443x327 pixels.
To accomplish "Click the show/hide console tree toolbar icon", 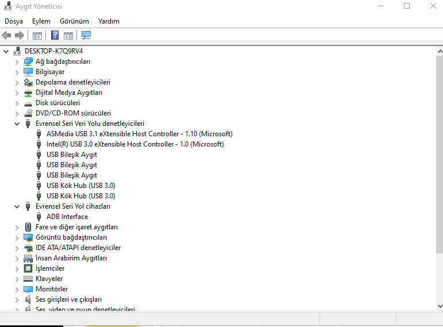I will (x=37, y=36).
